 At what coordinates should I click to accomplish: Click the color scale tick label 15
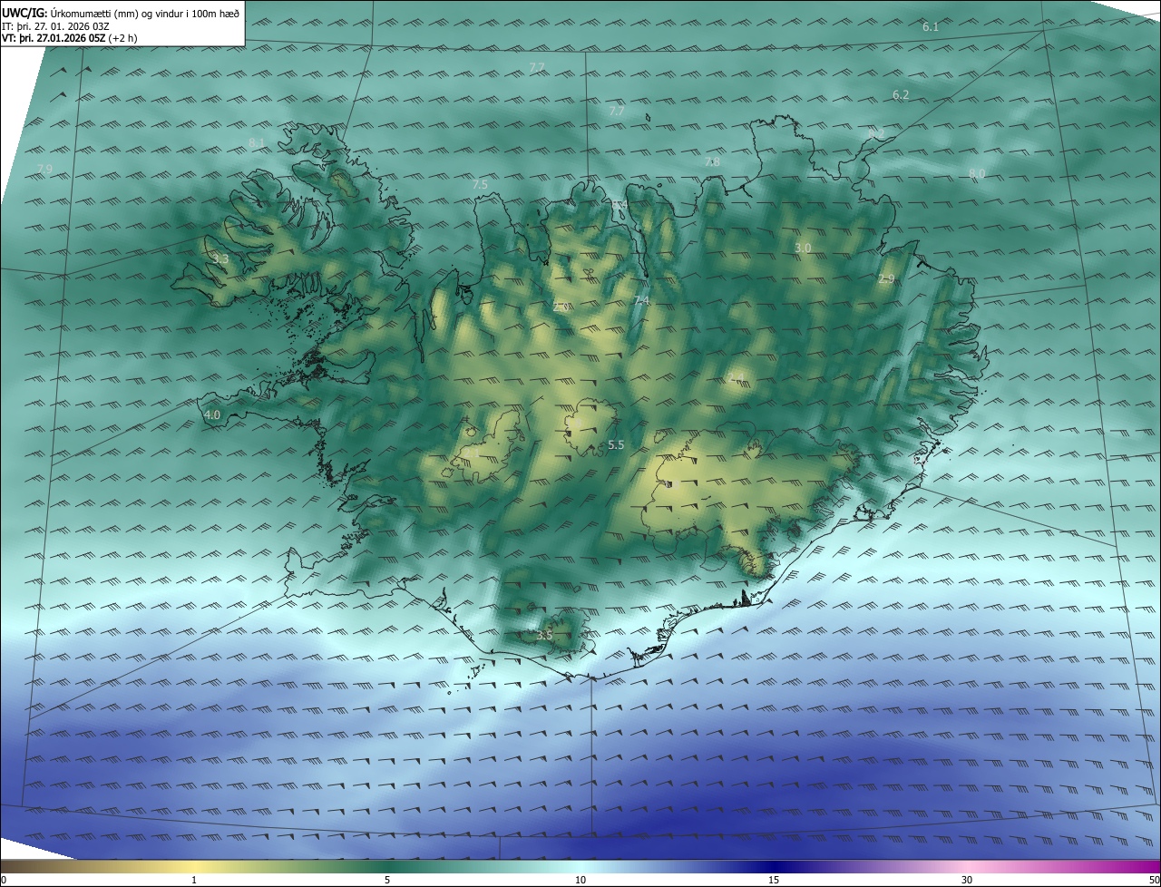(x=774, y=880)
